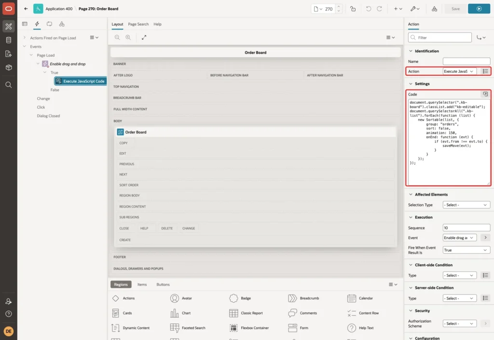Collapse the Events tree node
The image size is (494, 340).
click(x=24, y=46)
